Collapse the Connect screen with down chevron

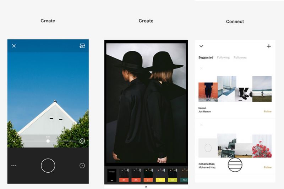[201, 46]
